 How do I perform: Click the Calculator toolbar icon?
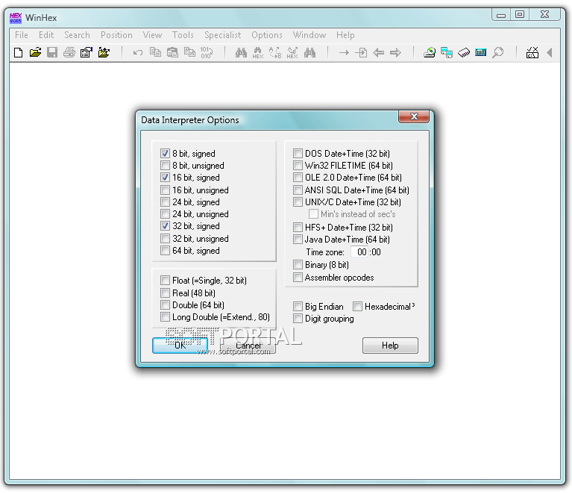[481, 52]
